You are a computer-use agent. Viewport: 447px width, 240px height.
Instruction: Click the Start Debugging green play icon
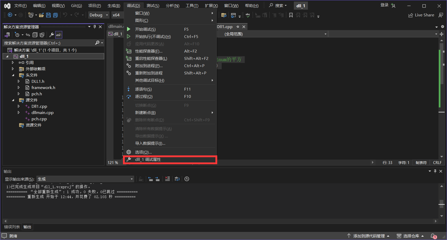click(x=128, y=29)
